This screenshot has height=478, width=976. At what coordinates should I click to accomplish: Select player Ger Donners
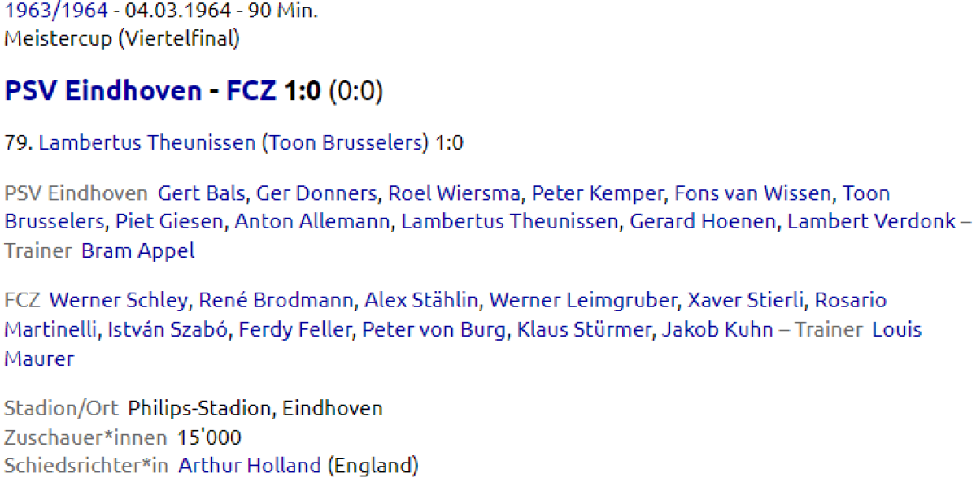point(317,193)
